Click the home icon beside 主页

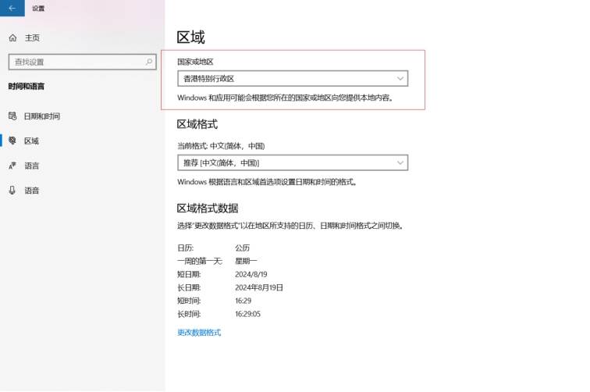12,37
